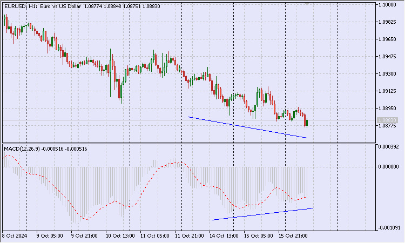Screen dimensions: 405x243
Task: Select the blue trendline on price chart
Action: (247, 127)
